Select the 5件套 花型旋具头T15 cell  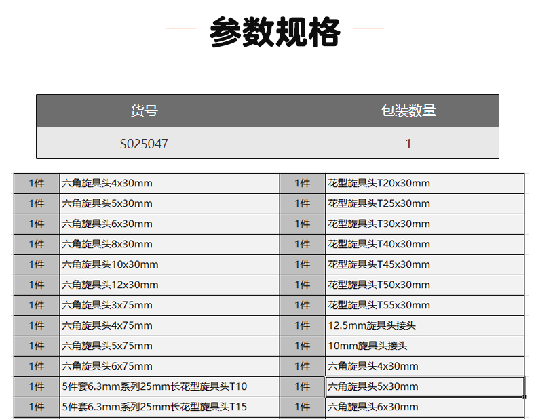pyautogui.click(x=170, y=407)
